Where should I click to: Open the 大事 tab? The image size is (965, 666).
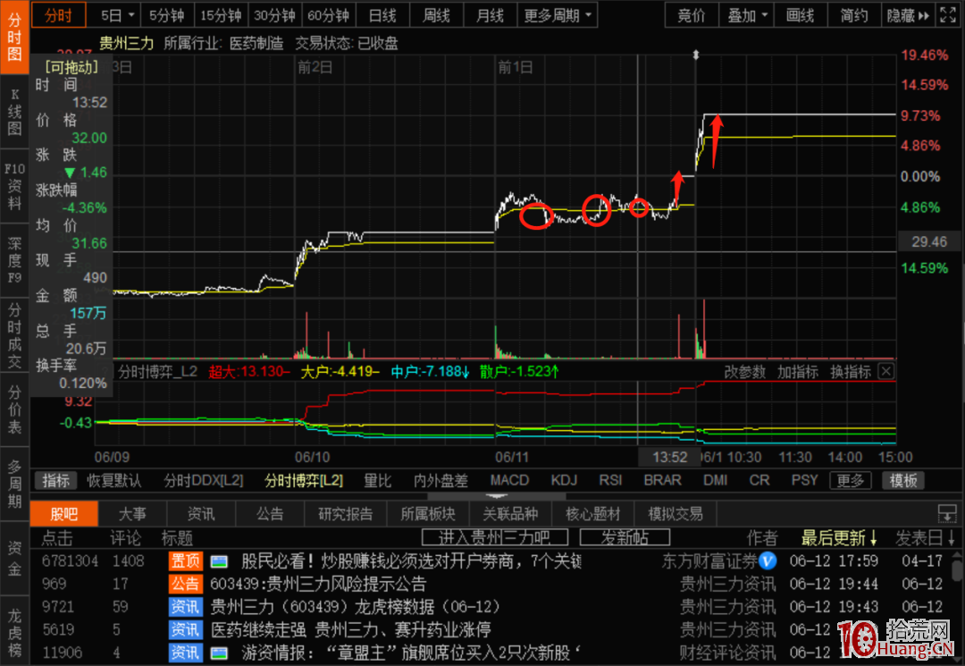132,514
